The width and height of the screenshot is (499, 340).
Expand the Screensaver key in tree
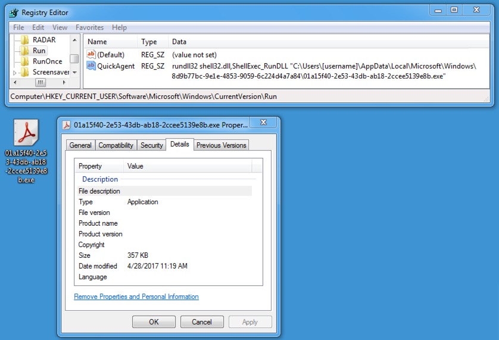[x=15, y=73]
